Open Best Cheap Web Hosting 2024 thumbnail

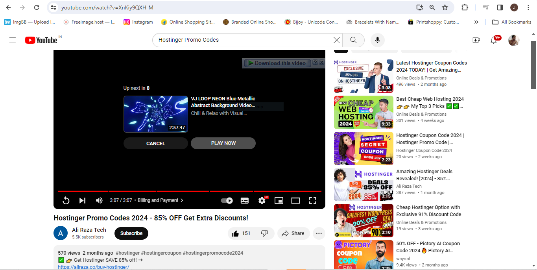click(364, 112)
